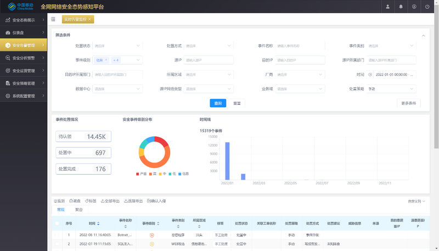This screenshot has width=439, height=251.
Task: Open 安全态势展示 in the sidebar
Action: [24, 20]
